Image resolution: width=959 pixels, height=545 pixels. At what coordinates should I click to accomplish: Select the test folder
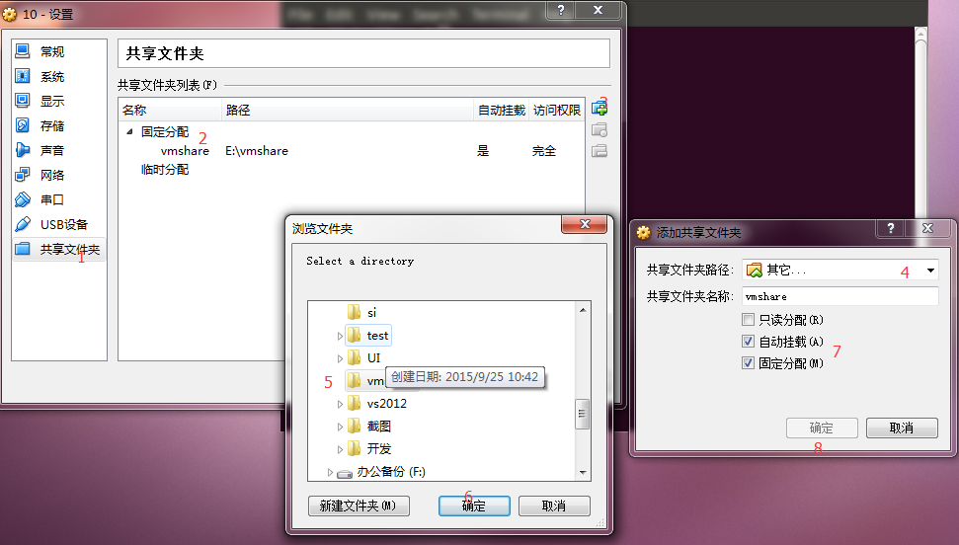pyautogui.click(x=367, y=336)
